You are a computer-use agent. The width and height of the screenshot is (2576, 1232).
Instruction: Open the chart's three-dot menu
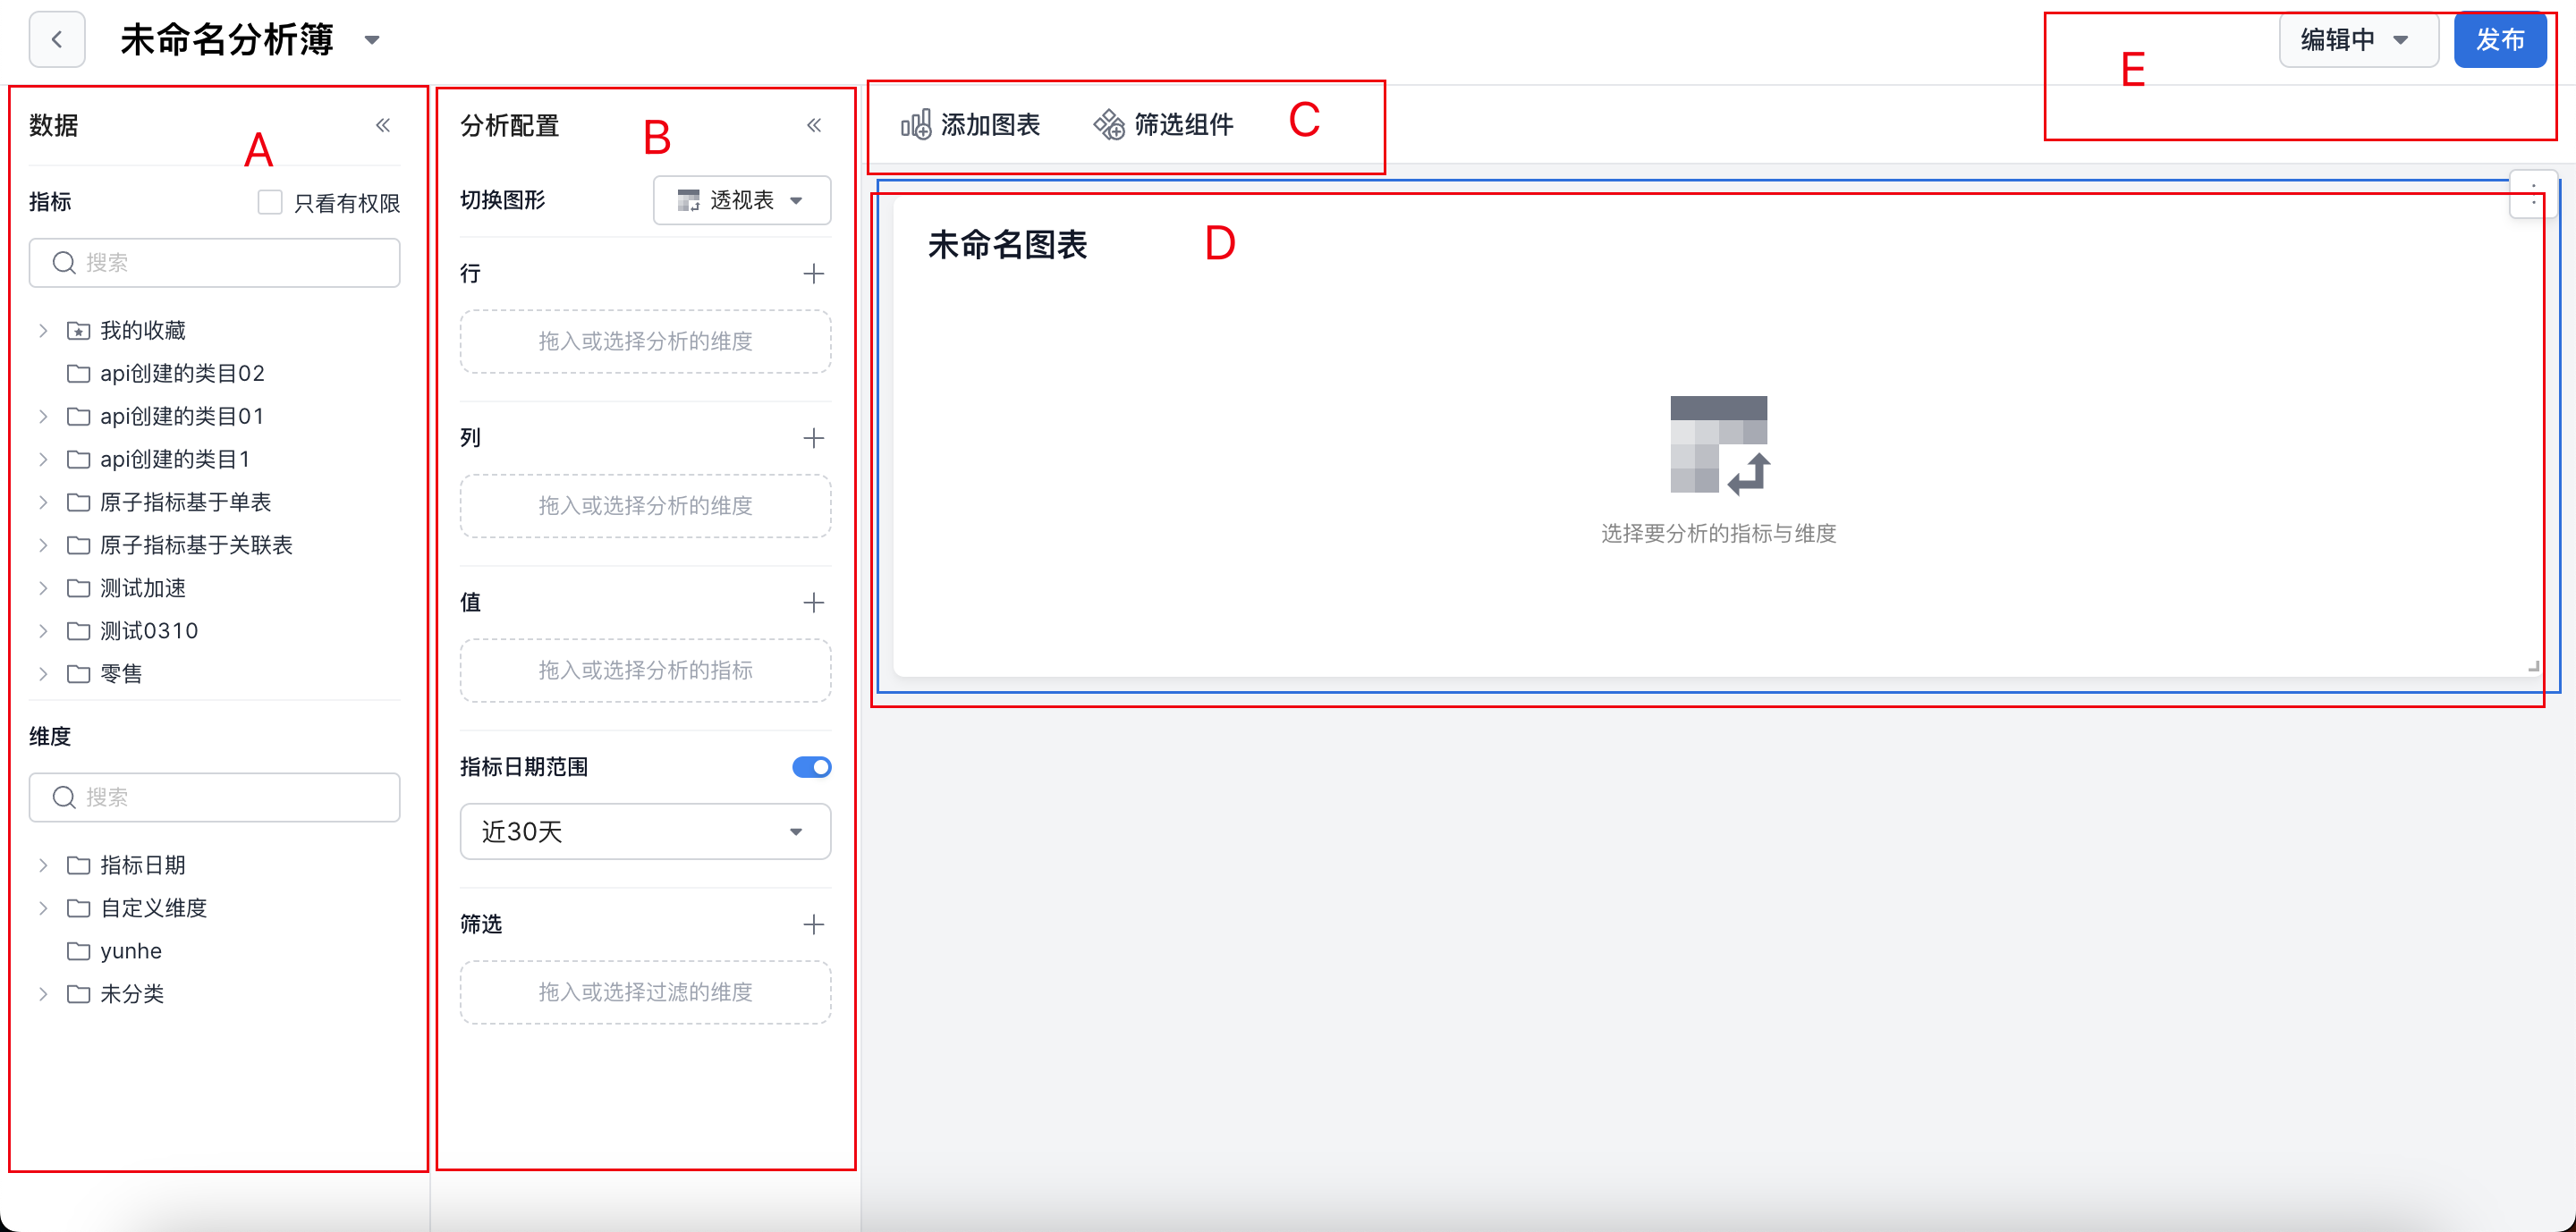point(2532,194)
